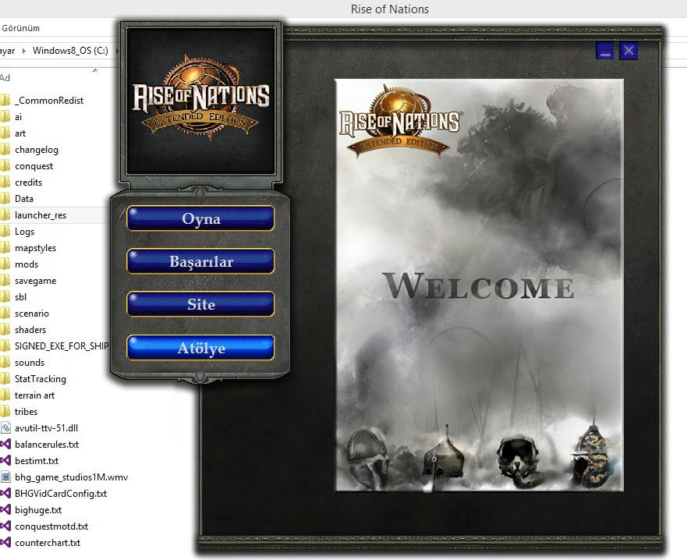Click the folder icon beside Logs

tap(5, 231)
